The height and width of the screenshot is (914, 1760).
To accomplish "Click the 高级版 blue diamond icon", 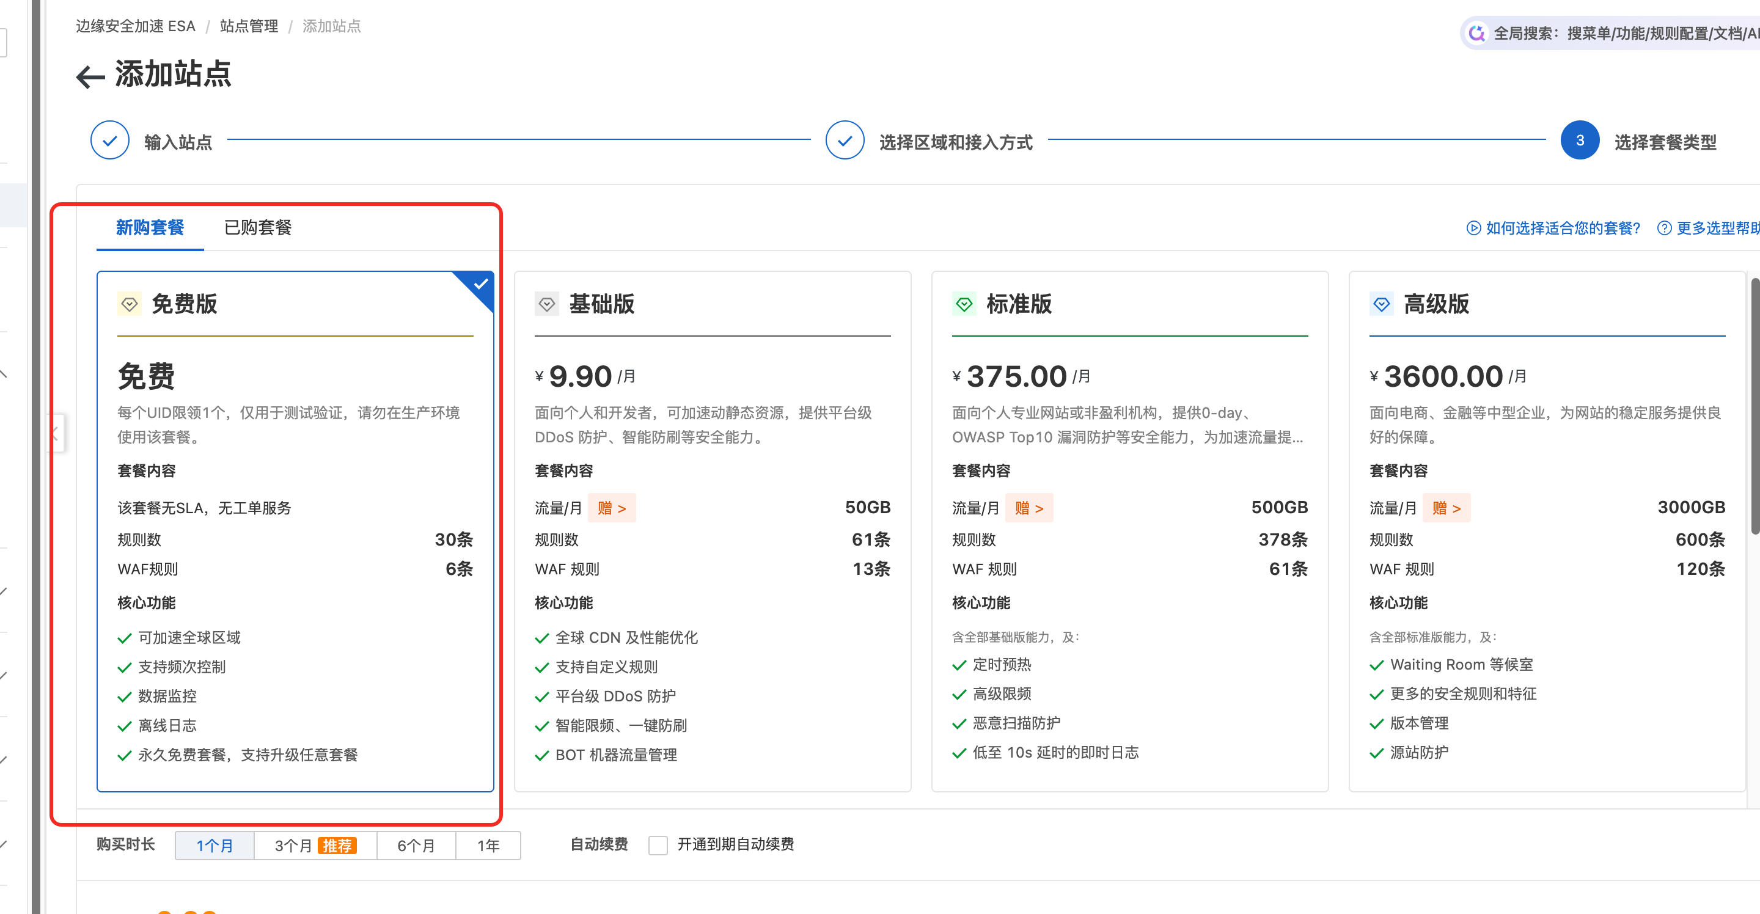I will coord(1382,304).
